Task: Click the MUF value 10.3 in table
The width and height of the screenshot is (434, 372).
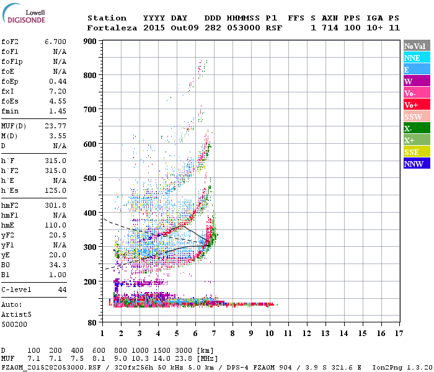Action: click(x=140, y=359)
